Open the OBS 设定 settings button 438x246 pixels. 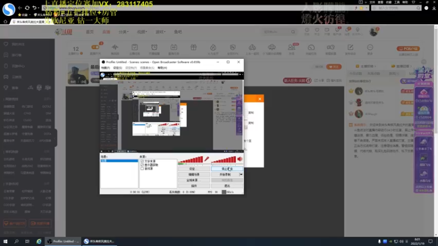(194, 169)
